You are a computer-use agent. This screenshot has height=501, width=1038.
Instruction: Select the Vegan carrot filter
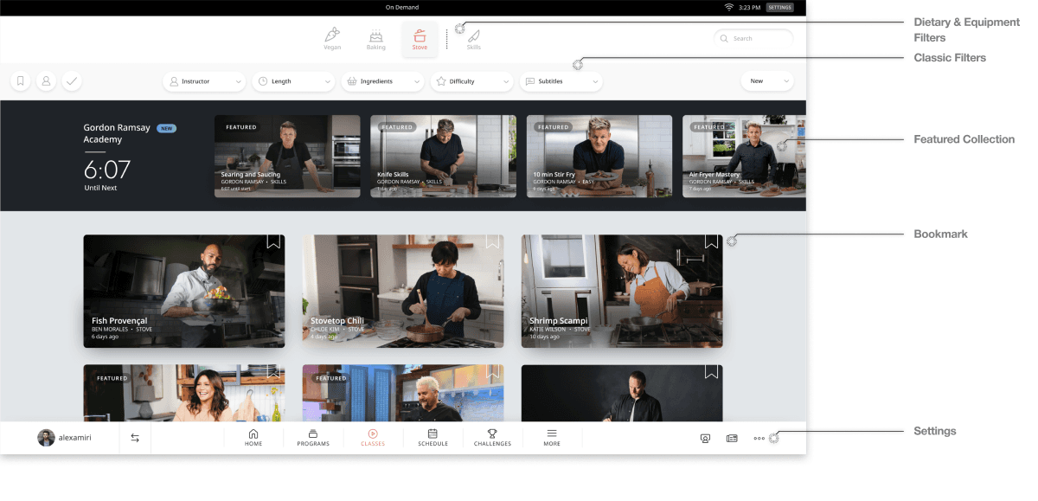pyautogui.click(x=332, y=39)
